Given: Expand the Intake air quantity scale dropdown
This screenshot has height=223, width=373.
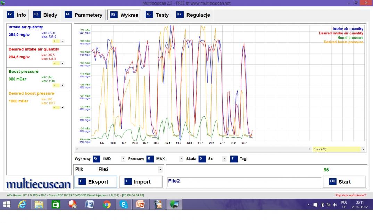Looking at the screenshot, I should point(63,41).
